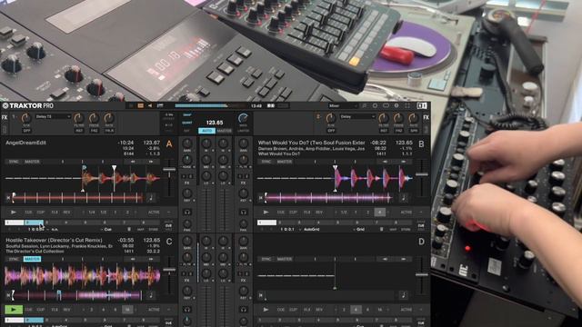Toggle FX unit 2 OFF button
The width and height of the screenshot is (582, 327).
(331, 131)
